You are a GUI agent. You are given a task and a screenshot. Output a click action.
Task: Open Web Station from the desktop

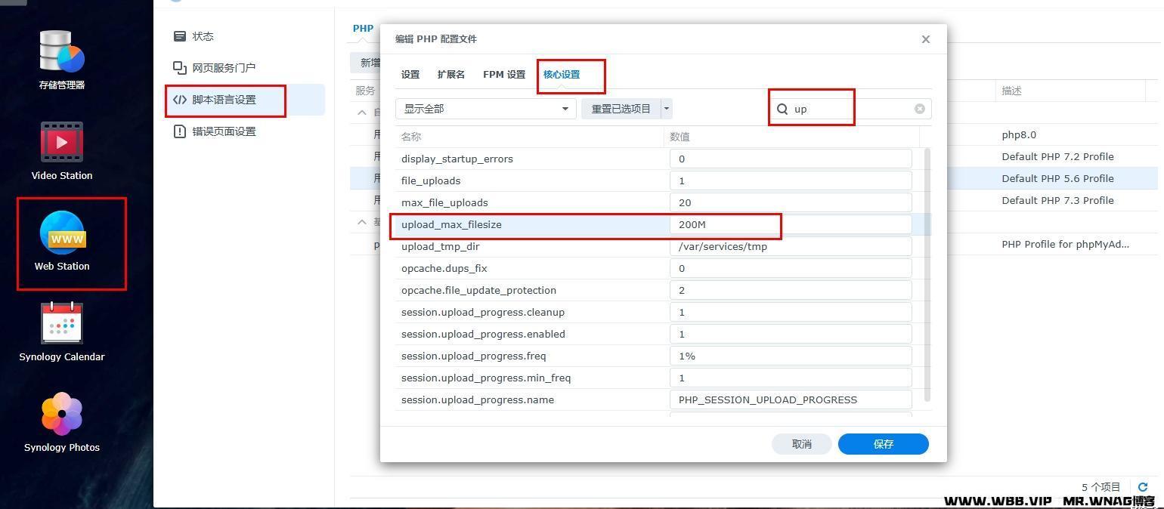[62, 243]
